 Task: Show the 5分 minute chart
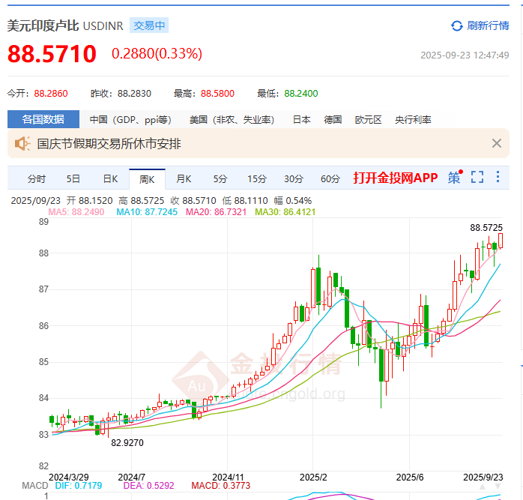point(220,178)
